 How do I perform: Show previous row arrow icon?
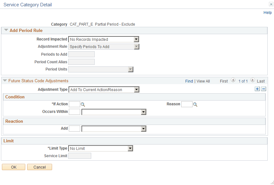coord(233,81)
